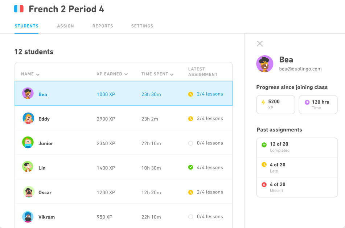Click the French flag icon
The width and height of the screenshot is (345, 228).
[x=19, y=9]
